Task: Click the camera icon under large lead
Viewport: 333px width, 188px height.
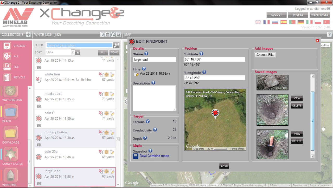Action: tap(39, 184)
